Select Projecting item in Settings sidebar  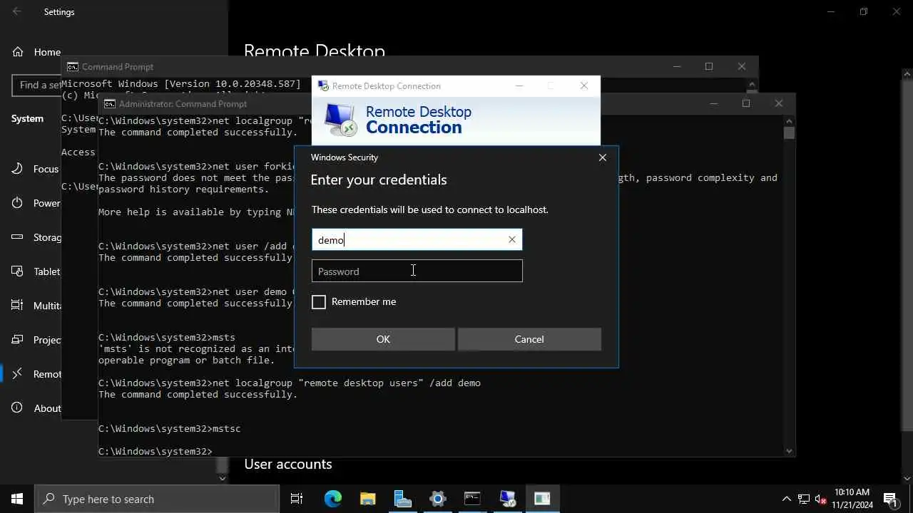36,340
